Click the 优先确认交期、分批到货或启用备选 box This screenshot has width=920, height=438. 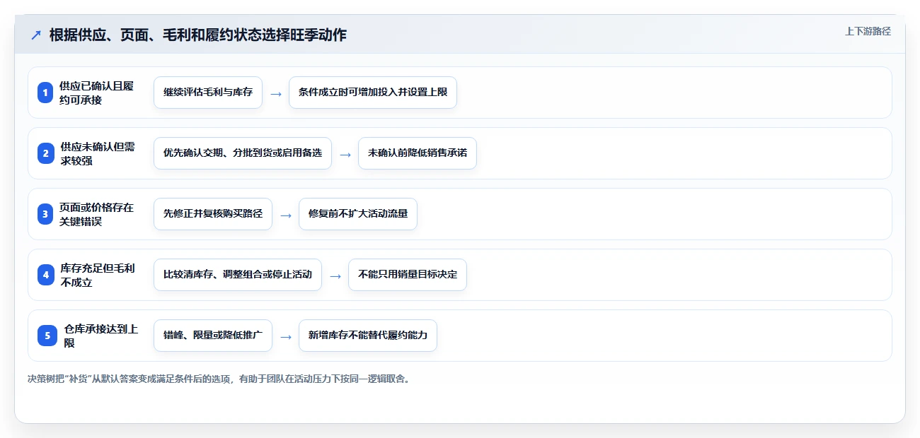pyautogui.click(x=243, y=153)
